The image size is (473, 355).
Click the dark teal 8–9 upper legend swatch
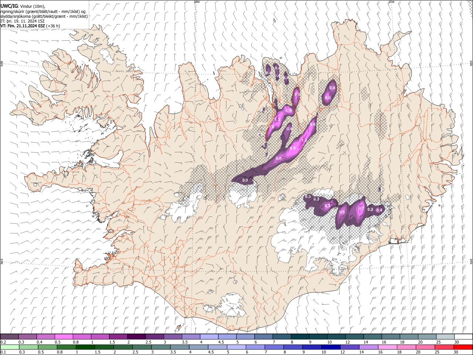(x=300, y=337)
